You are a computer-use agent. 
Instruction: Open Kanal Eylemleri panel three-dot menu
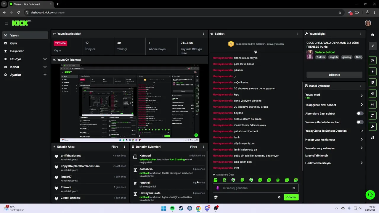click(x=361, y=86)
